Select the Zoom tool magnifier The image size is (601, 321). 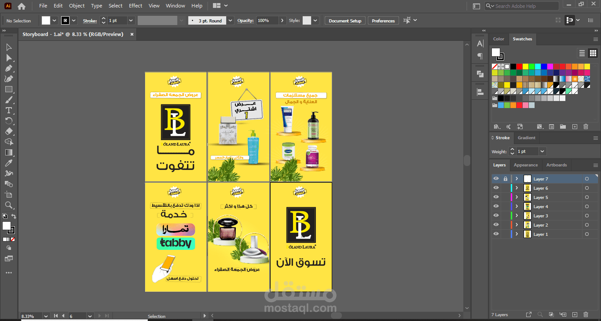[x=9, y=205]
